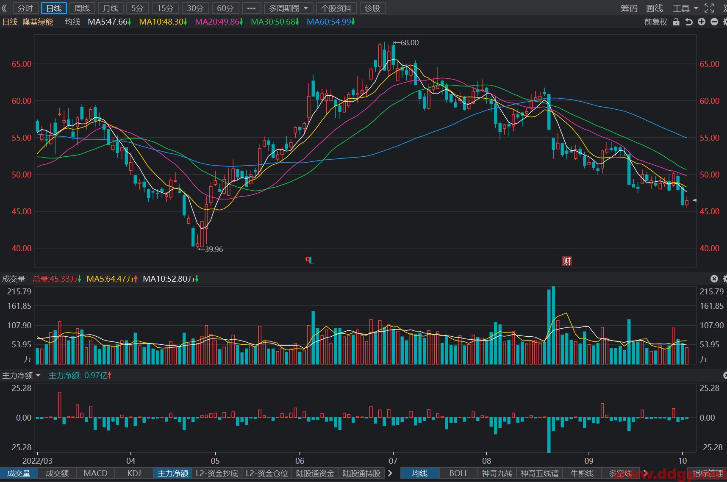Select the 60分 minute period
Viewport: 727px width, 482px height.
(225, 8)
